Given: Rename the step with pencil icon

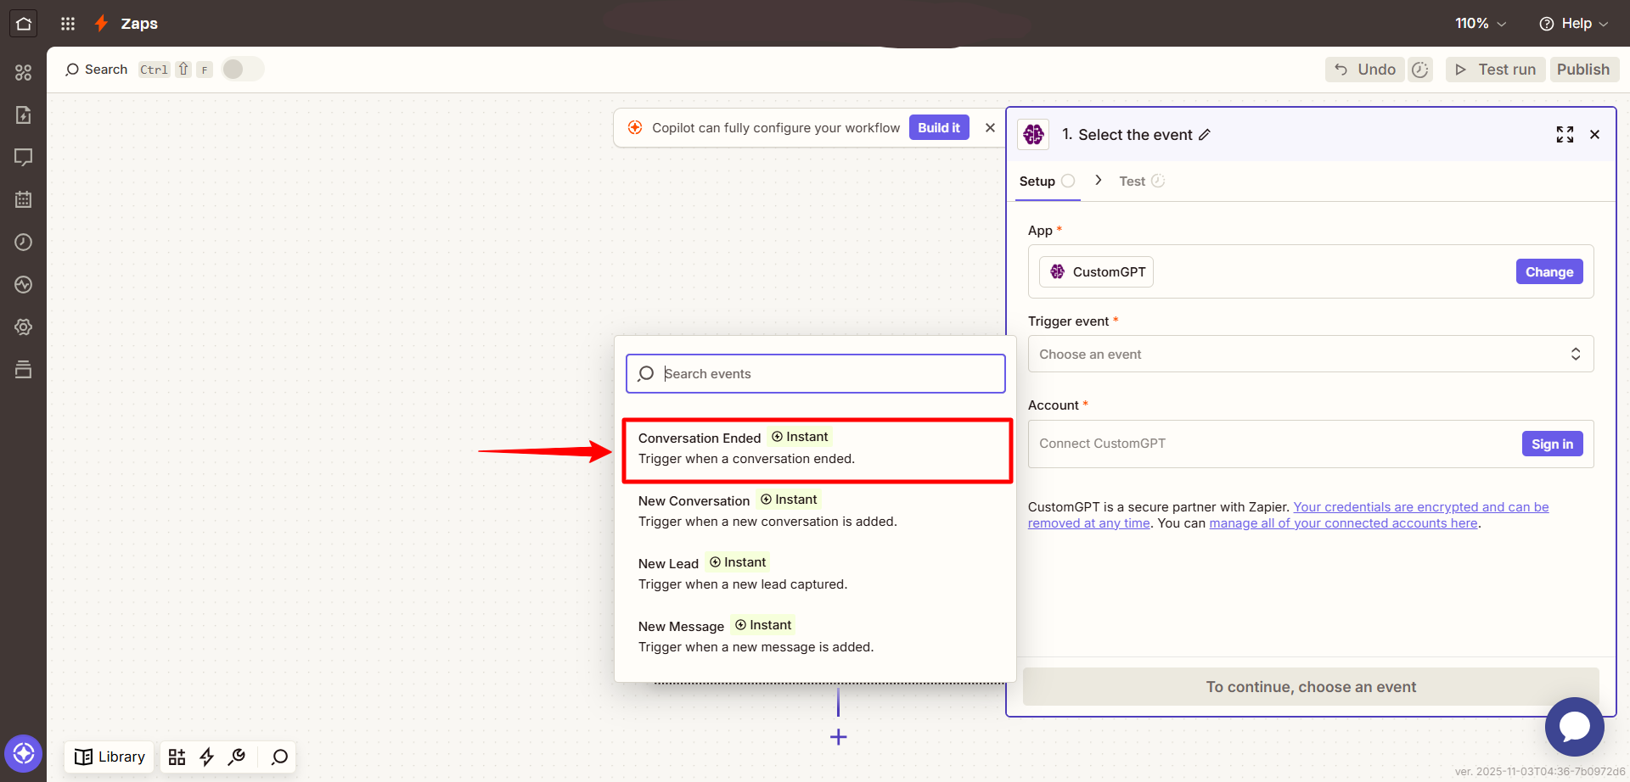Looking at the screenshot, I should coord(1205,135).
